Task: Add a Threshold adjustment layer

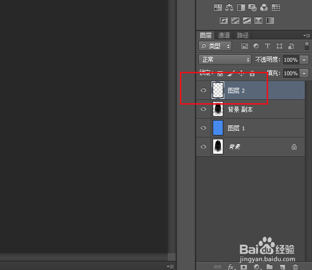Action: 247,21
